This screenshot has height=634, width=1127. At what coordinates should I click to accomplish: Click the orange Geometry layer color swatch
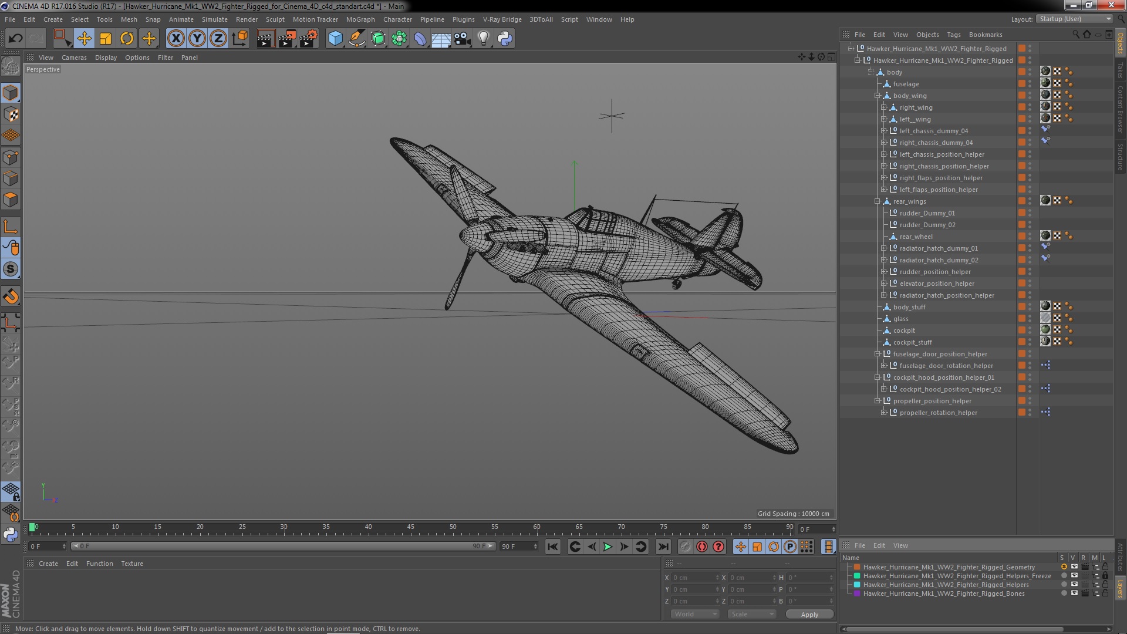857,567
